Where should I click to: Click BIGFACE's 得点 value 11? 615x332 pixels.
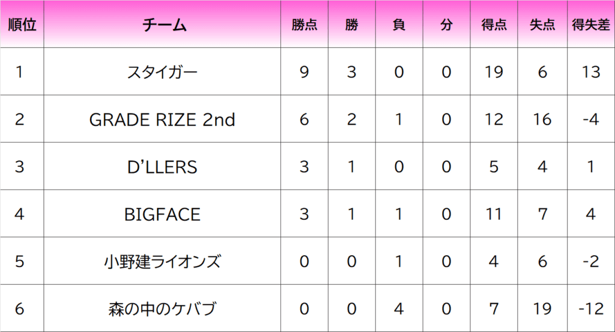[494, 214]
